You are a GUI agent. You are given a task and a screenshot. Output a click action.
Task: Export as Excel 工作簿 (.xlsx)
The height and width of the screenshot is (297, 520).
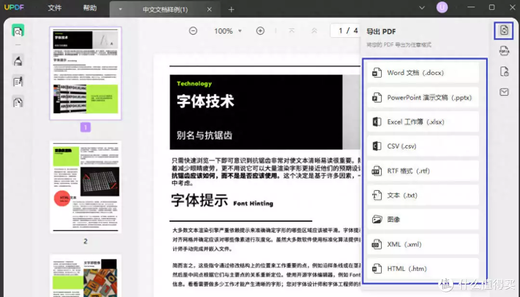pos(423,122)
